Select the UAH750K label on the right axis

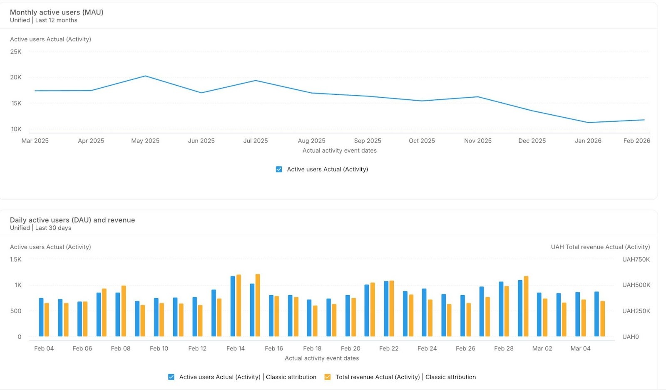click(636, 259)
